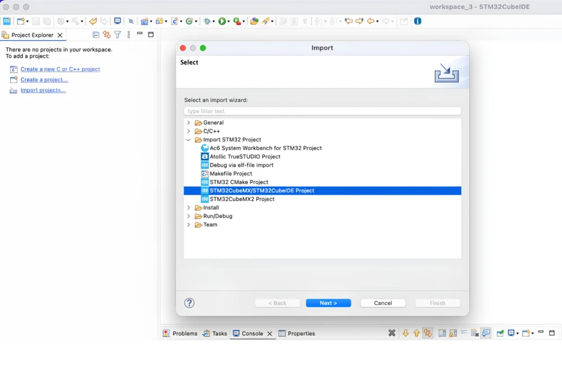
Task: Click the Next Edit Location toolbar arrow
Action: (x=360, y=21)
